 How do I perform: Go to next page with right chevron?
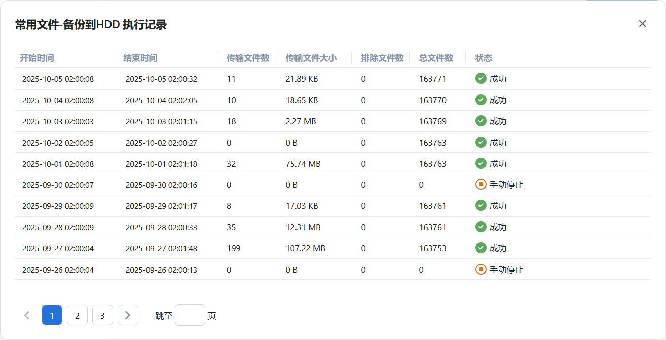(x=128, y=315)
